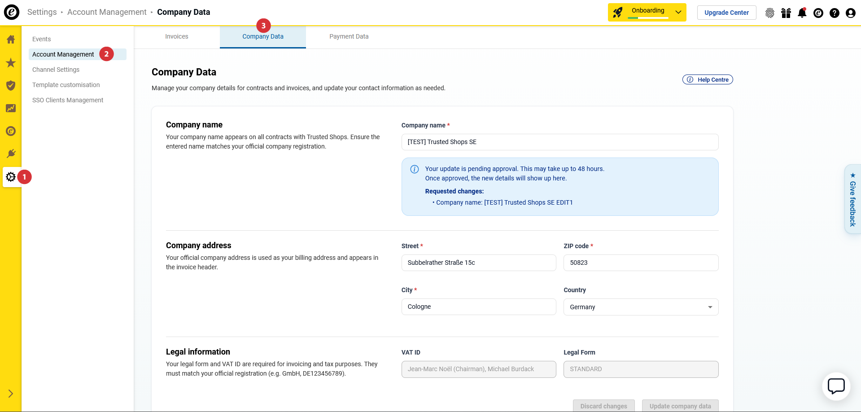Screen dimensions: 861x412
Task: Open the chat bubble widget
Action: pyautogui.click(x=836, y=386)
